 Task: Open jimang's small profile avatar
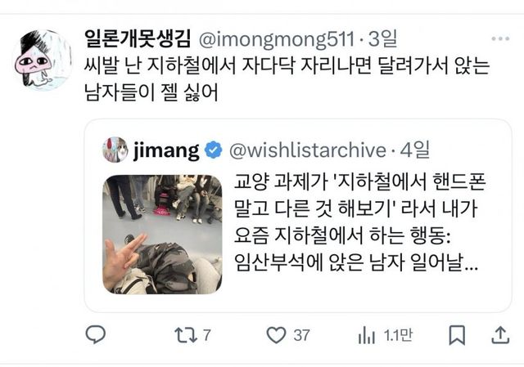click(x=115, y=150)
